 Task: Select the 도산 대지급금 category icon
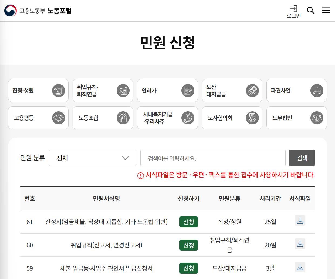pos(252,91)
